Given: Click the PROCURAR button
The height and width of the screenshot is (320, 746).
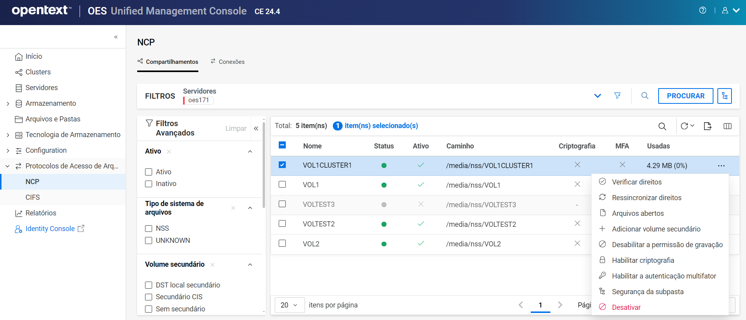Looking at the screenshot, I should 685,96.
